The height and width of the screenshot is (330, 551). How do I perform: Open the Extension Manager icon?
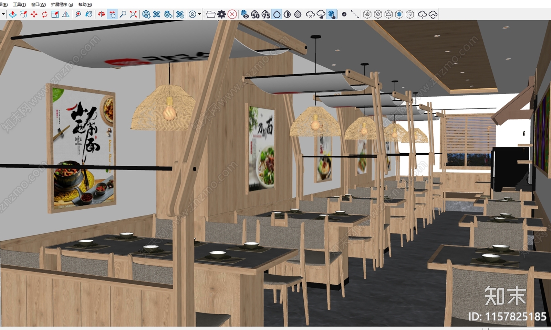180,14
